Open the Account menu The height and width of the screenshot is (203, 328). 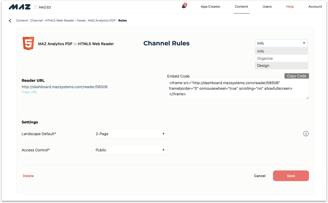point(315,7)
